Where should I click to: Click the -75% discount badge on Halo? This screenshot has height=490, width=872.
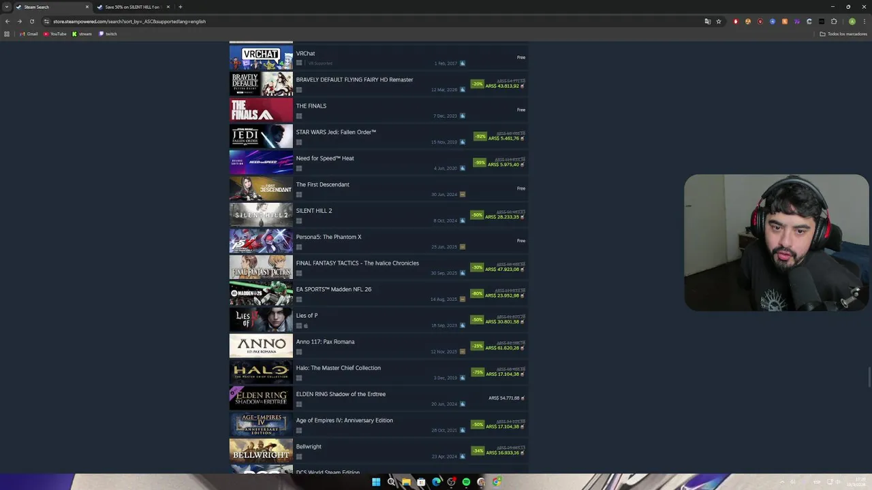[477, 372]
